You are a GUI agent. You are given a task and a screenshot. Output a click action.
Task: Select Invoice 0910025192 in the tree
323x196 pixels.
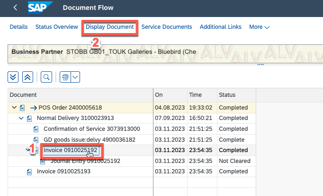pyautogui.click(x=71, y=150)
